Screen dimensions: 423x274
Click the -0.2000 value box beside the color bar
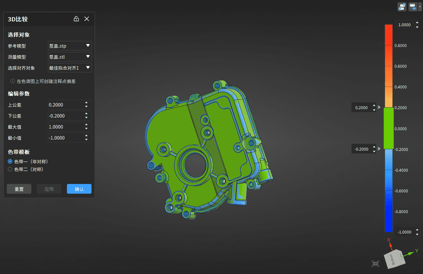coord(362,149)
